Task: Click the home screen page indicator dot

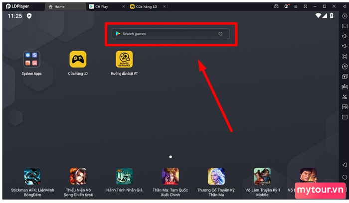Action: [171, 157]
